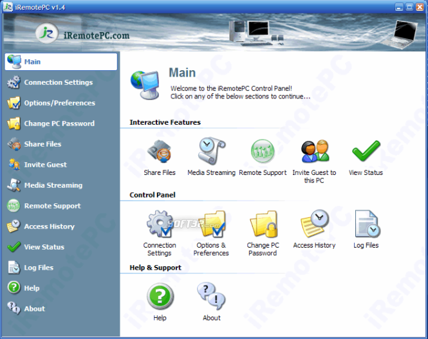The width and height of the screenshot is (428, 339).
Task: Click the 'Share Files' label under Interactive Features
Action: [x=160, y=172]
